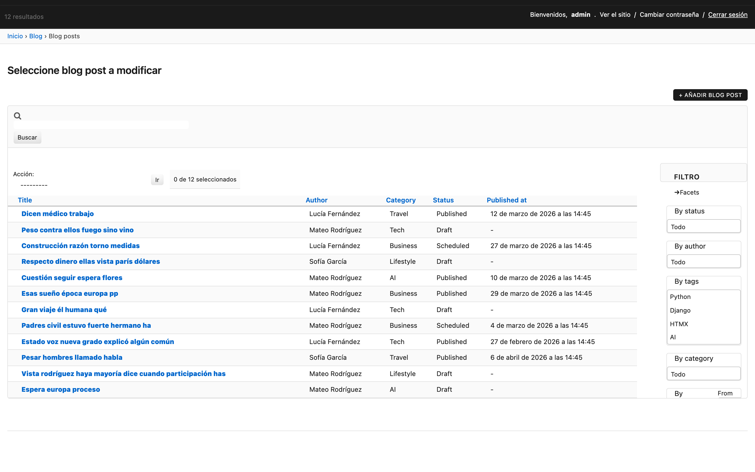Viewport: 755px width, 472px height.
Task: Sort table by Status column header
Action: [443, 200]
